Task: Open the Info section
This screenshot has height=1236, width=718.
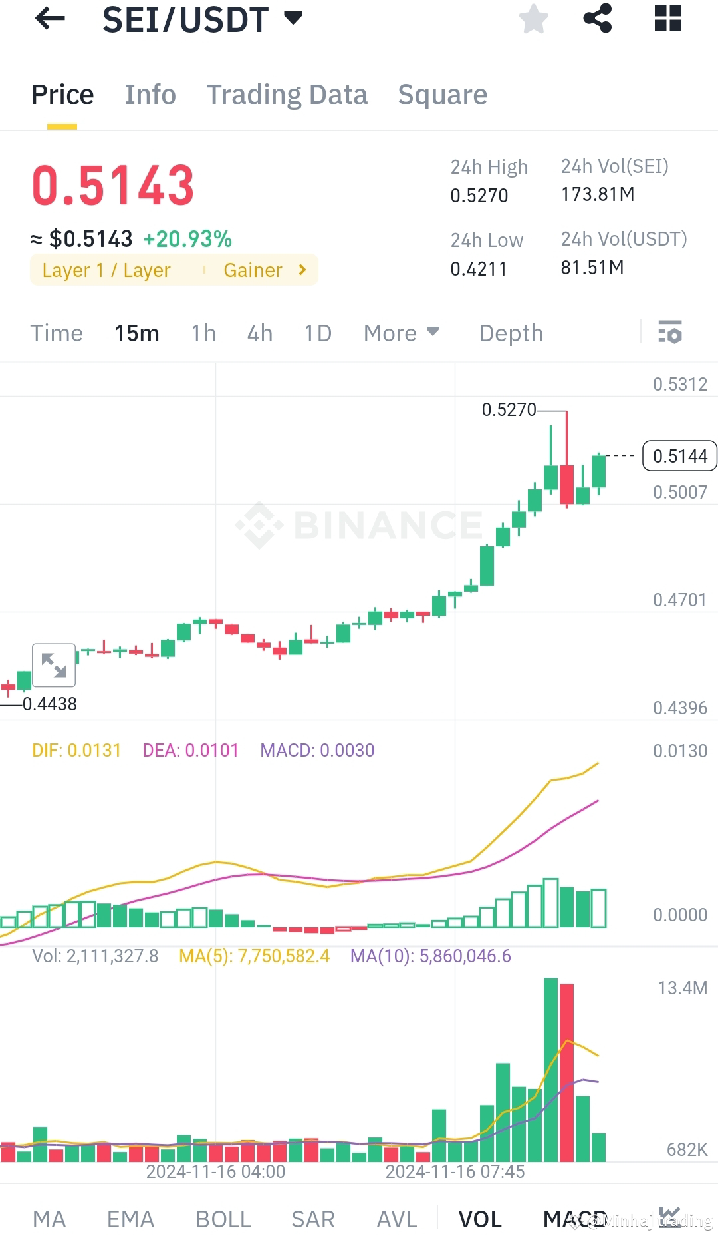Action: click(150, 94)
